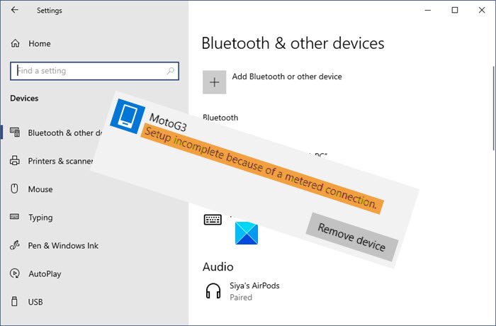
Task: Click the Home house icon
Action: [15, 43]
